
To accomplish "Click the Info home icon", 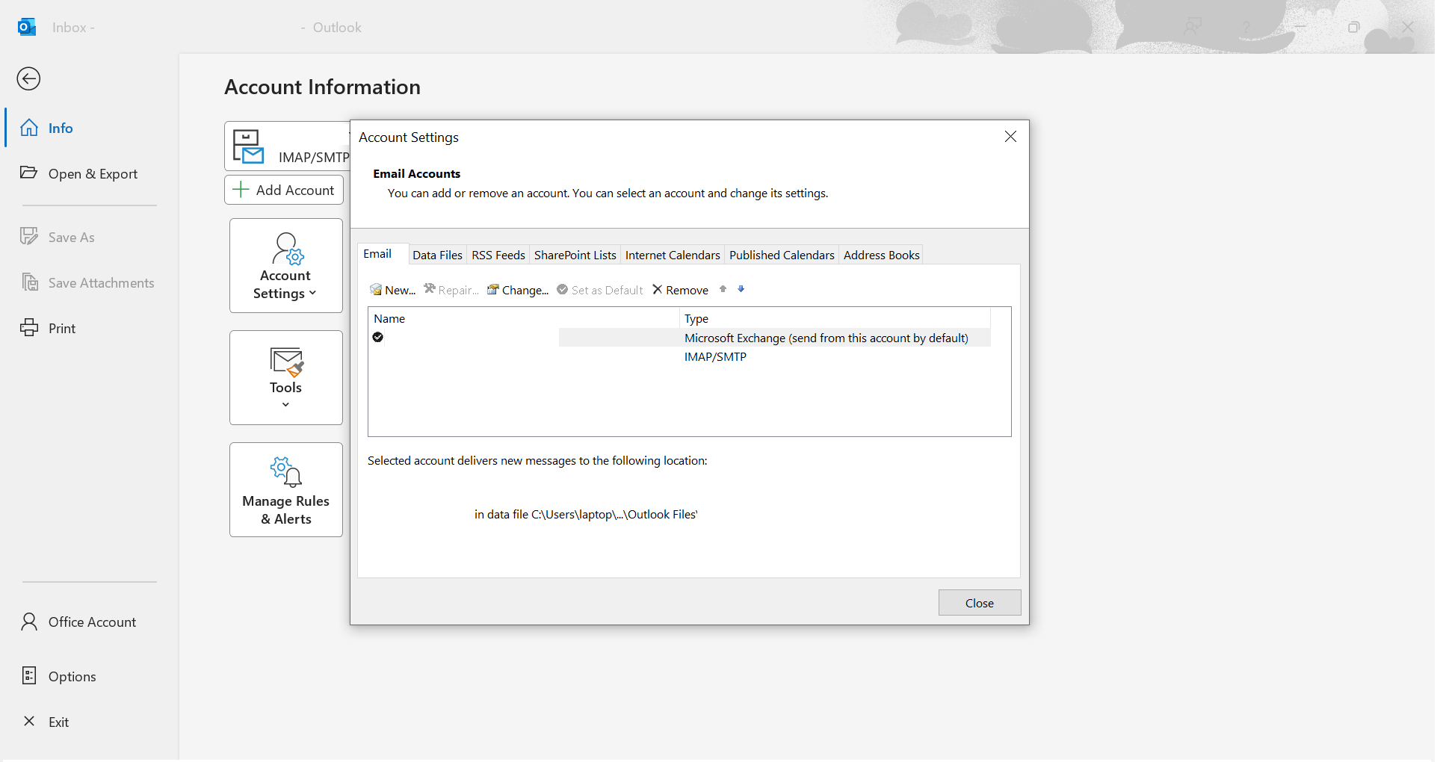I will point(29,128).
